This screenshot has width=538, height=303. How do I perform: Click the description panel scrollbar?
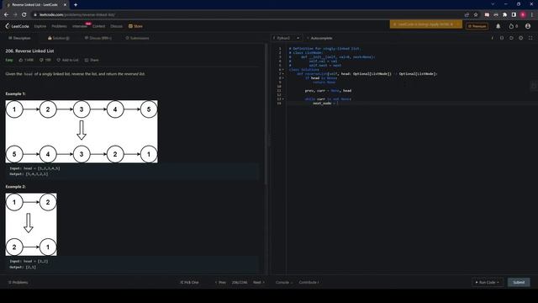[266, 114]
